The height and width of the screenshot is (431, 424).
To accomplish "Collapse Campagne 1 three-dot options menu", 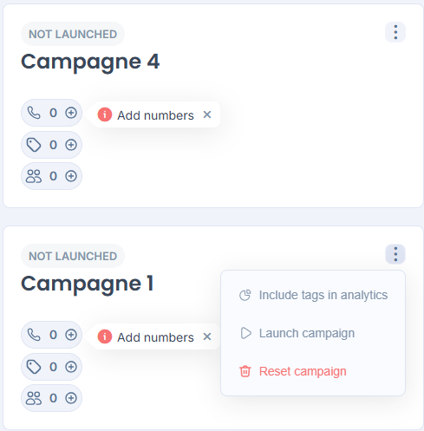I will pos(395,254).
